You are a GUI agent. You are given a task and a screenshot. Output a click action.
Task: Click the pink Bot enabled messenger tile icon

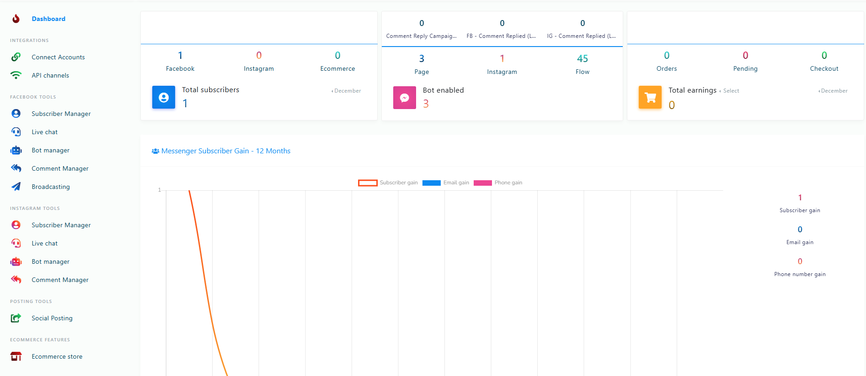point(405,98)
